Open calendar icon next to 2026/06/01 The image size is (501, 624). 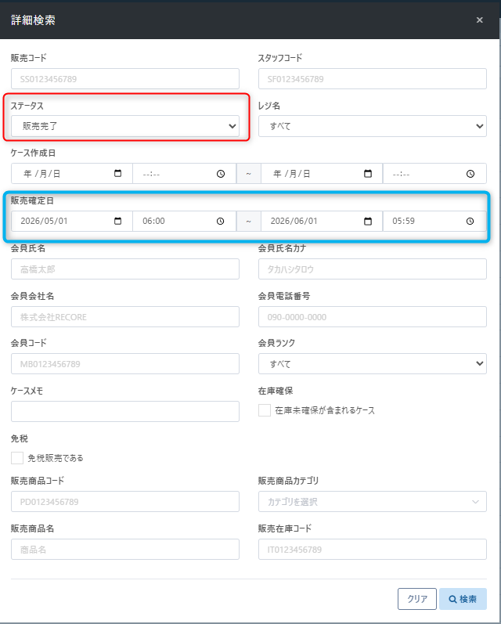click(x=368, y=221)
